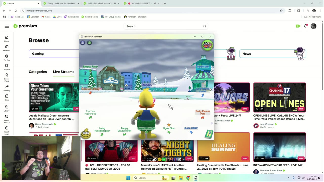Image resolution: width=324 pixels, height=182 pixels.
Task: Open the Glenn Greenwald stream thumbnail
Action: pyautogui.click(x=54, y=97)
